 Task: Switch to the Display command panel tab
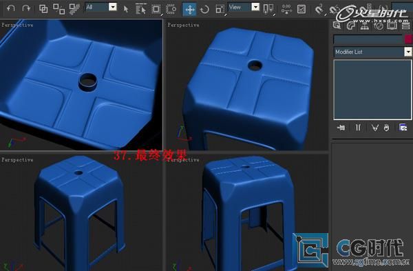[x=392, y=26]
